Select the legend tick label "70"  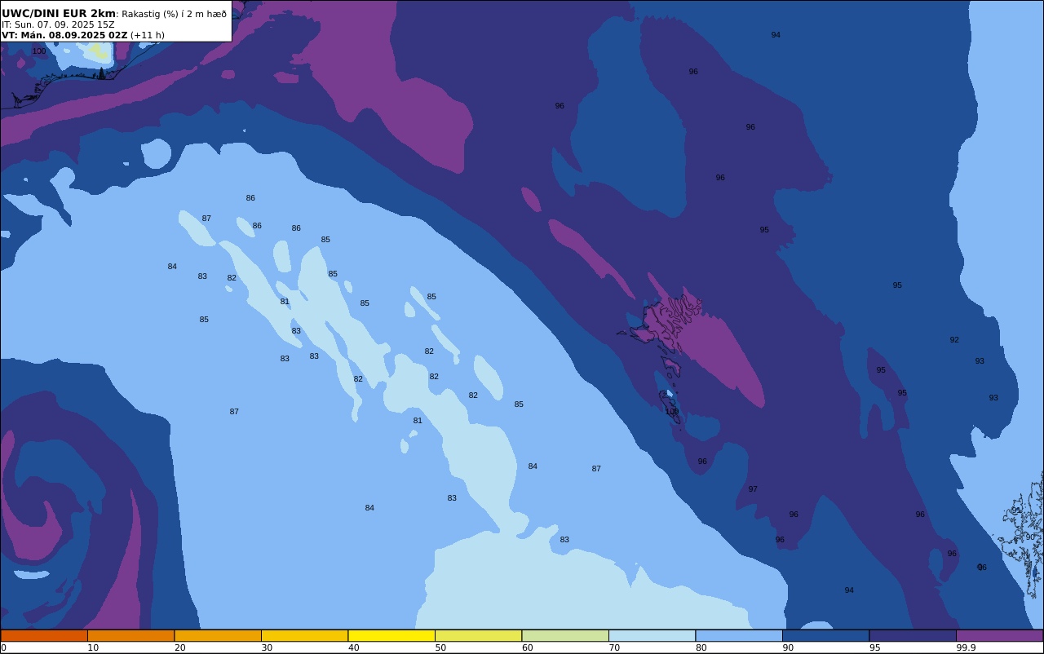pyautogui.click(x=614, y=647)
